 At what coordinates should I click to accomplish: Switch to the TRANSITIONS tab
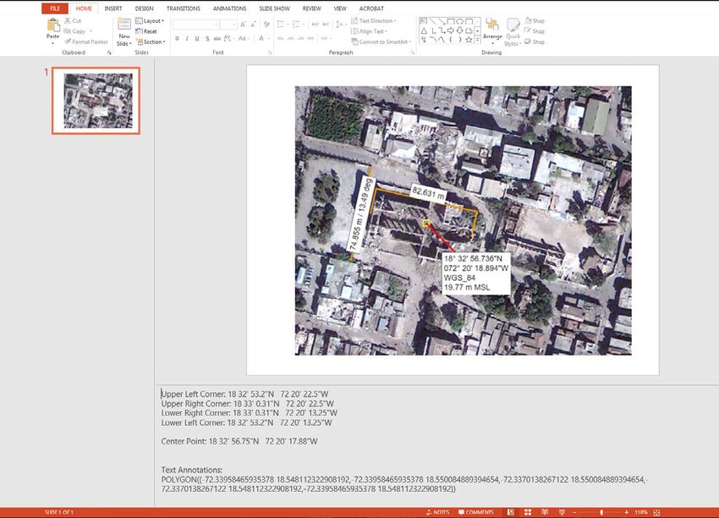pos(184,8)
